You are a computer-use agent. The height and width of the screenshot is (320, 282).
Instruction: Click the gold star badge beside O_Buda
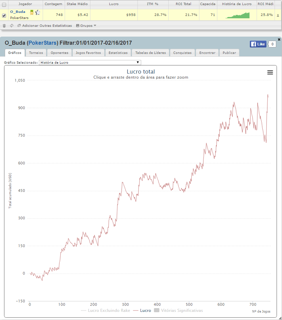[x=32, y=13]
